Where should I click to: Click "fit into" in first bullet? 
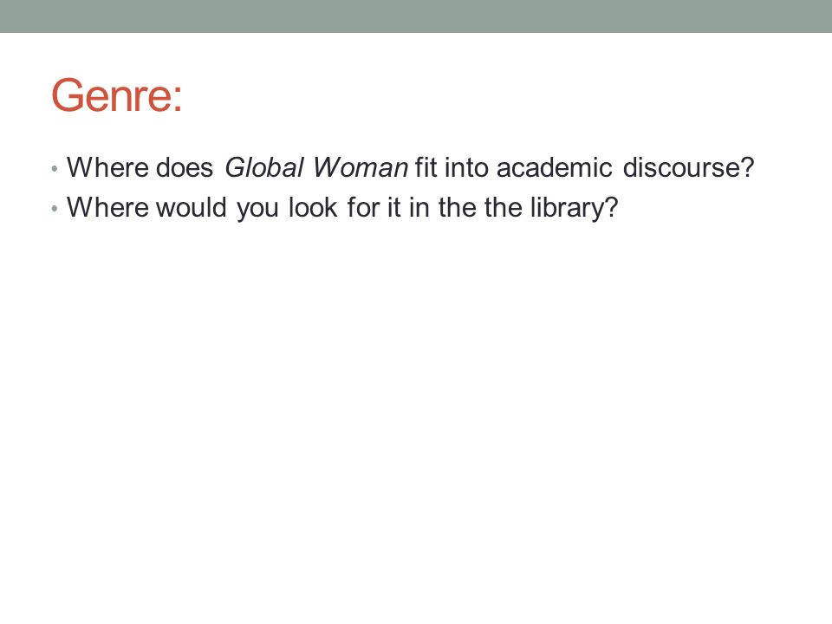tap(452, 167)
